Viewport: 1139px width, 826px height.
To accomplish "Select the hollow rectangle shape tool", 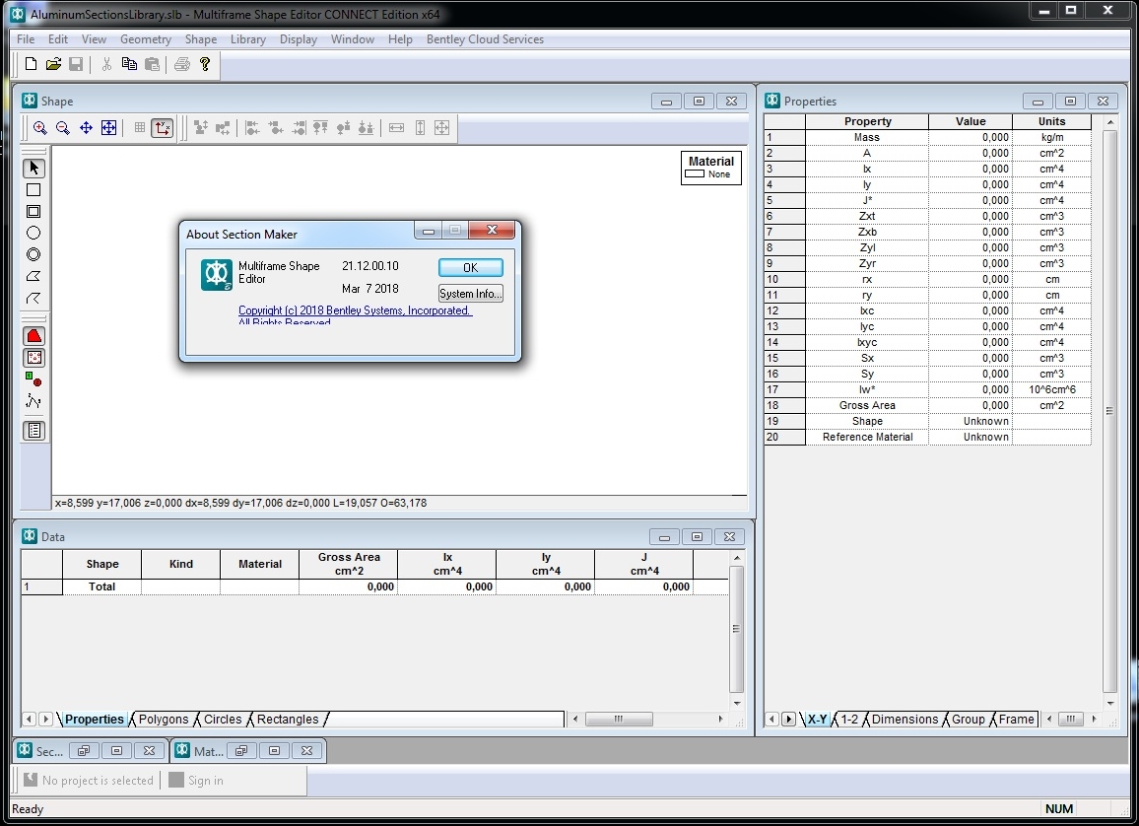I will [x=33, y=211].
